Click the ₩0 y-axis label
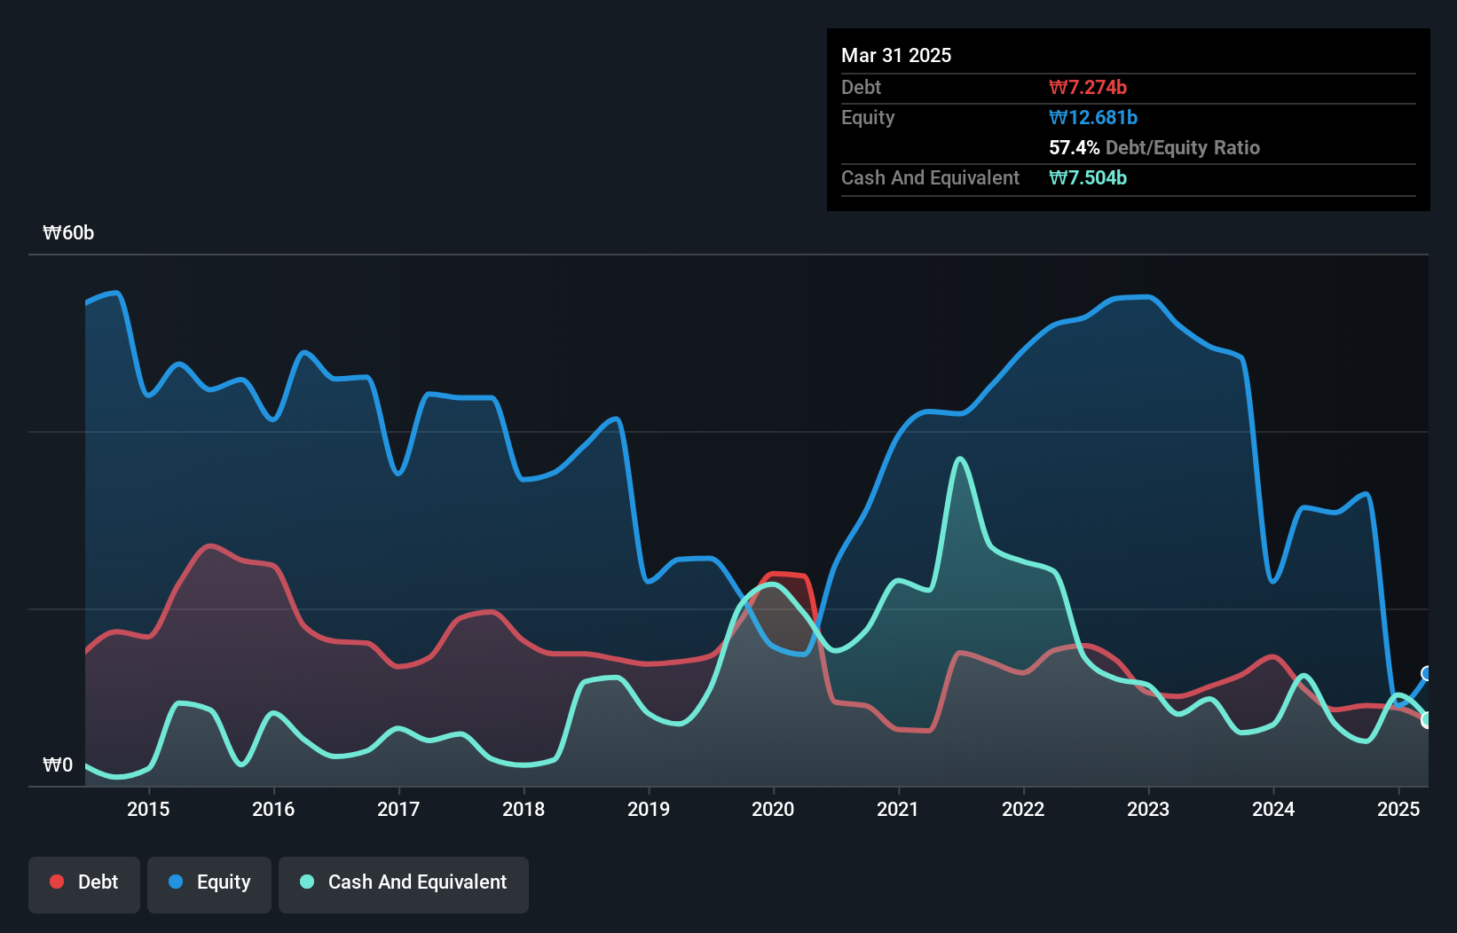The width and height of the screenshot is (1457, 933). pos(58,764)
